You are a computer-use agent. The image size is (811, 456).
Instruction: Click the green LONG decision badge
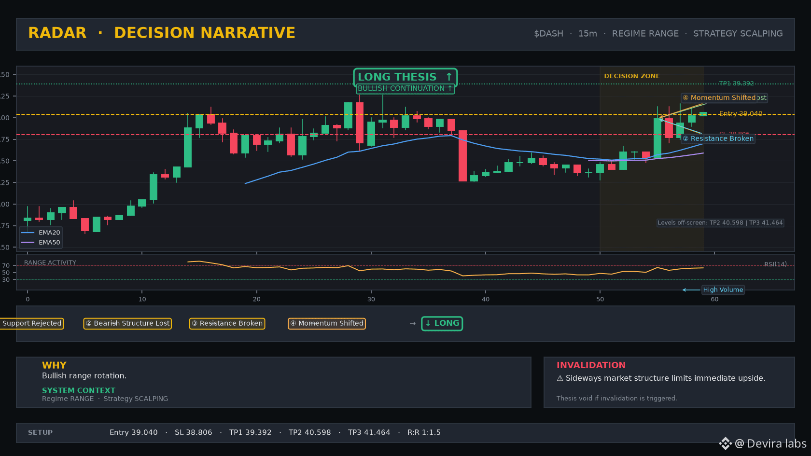coord(442,323)
